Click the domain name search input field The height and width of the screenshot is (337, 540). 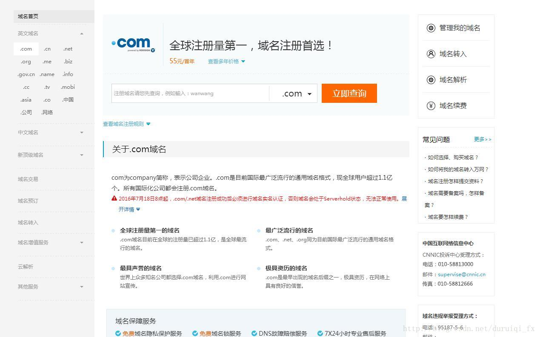pos(190,93)
